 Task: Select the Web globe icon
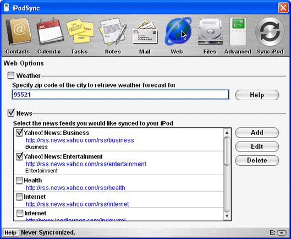pyautogui.click(x=178, y=31)
